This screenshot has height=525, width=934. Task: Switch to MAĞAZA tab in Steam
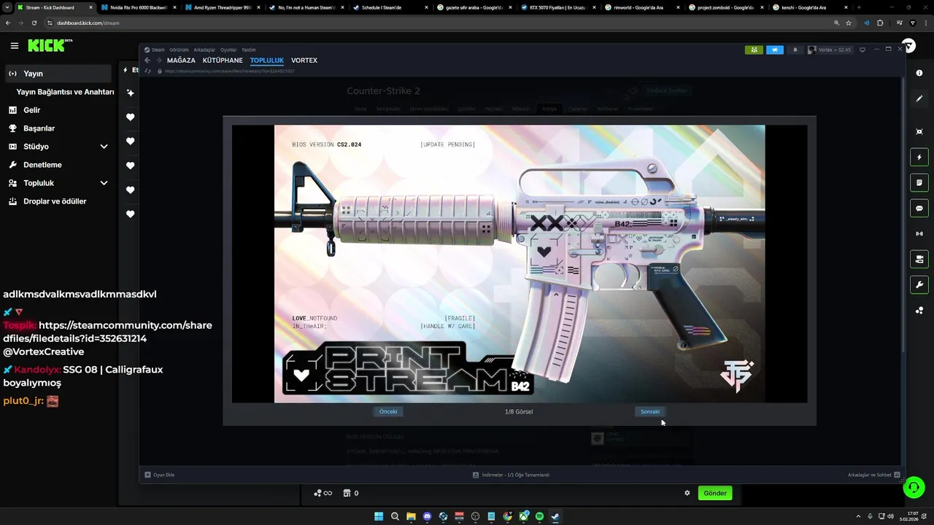point(181,61)
